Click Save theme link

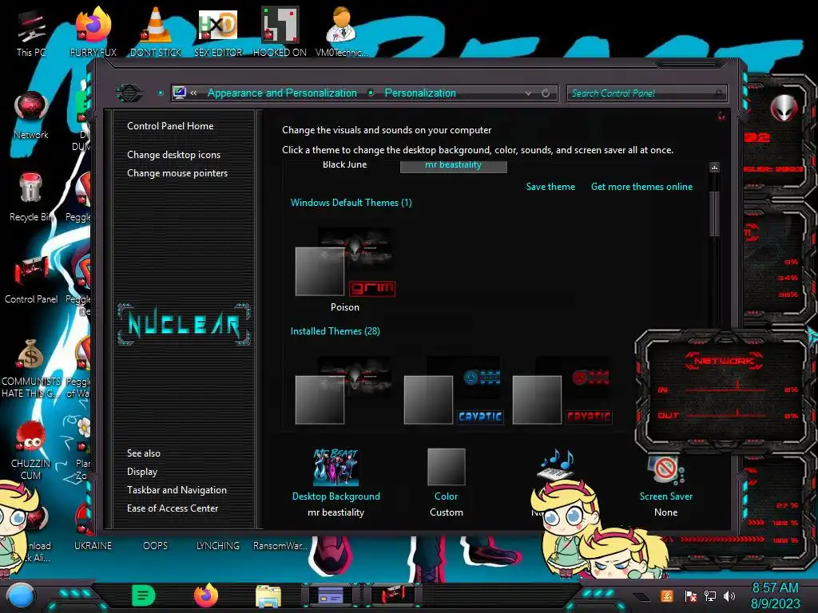tap(550, 187)
